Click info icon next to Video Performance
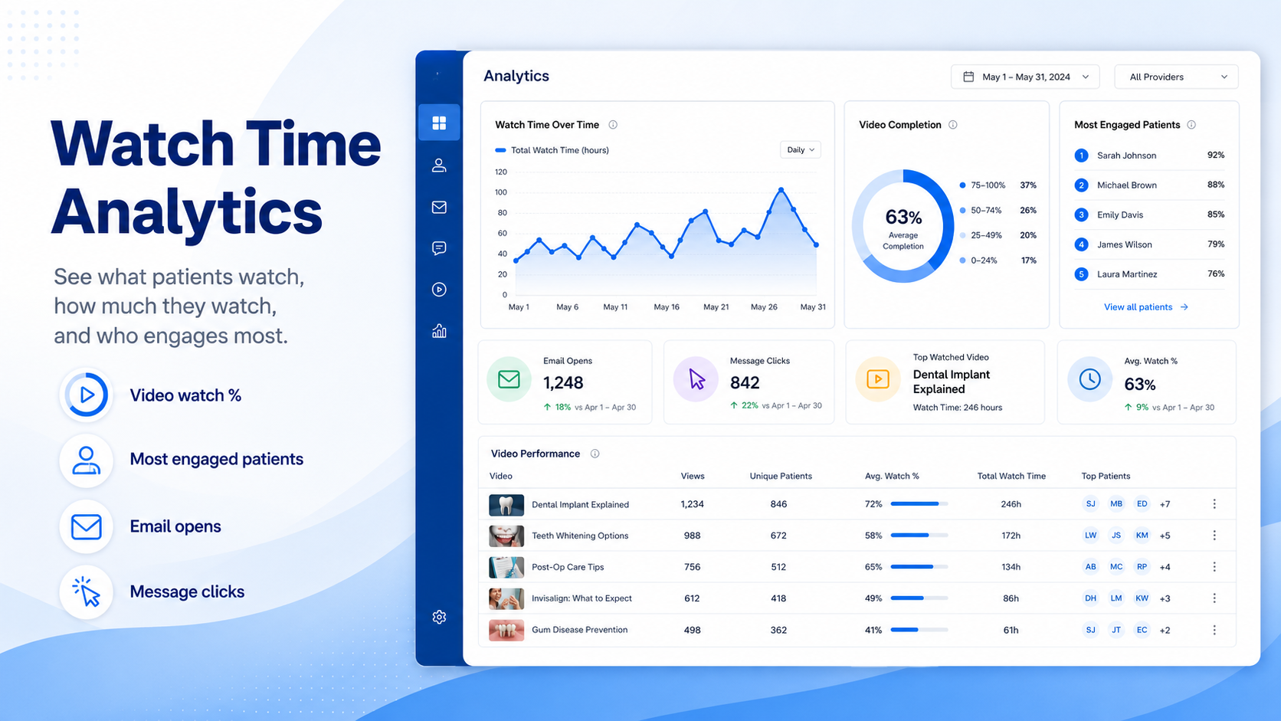This screenshot has width=1281, height=721. tap(595, 454)
